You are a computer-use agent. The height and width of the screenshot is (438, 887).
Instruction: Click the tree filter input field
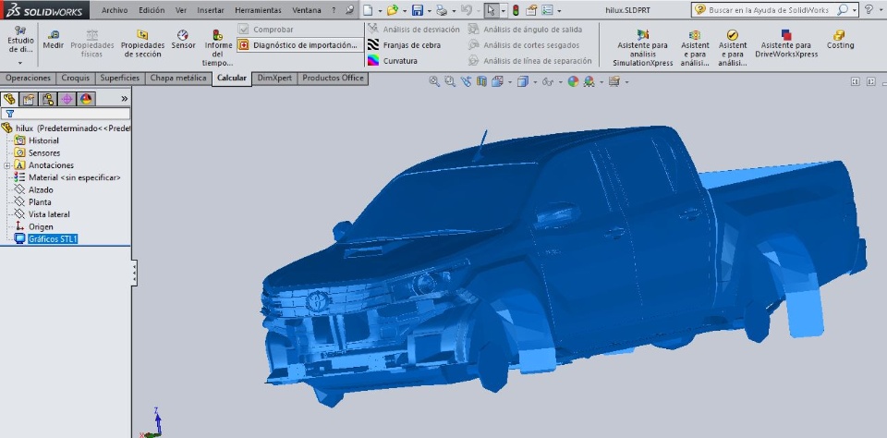coord(66,114)
